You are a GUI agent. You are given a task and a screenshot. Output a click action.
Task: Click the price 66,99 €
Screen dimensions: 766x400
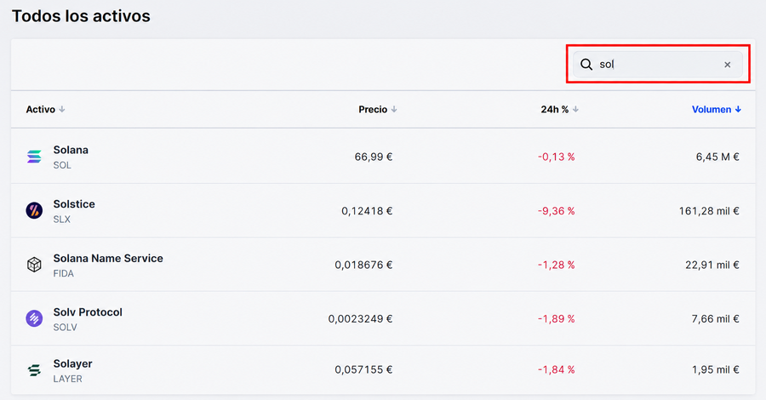(x=374, y=157)
